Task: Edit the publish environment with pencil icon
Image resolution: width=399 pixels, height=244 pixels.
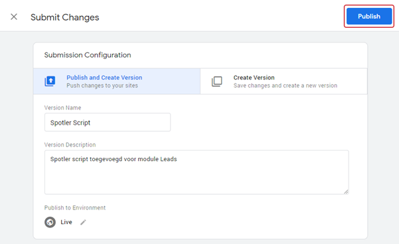Action: point(83,222)
